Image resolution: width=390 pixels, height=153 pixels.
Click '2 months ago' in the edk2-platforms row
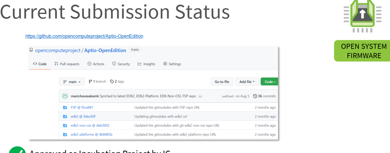tap(265, 134)
